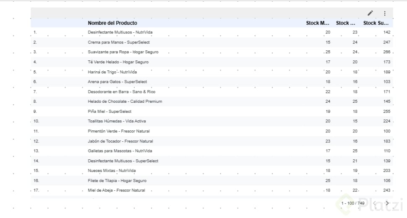Click Filete de Tilapia - Hogar Seguro
This screenshot has height=218, width=407.
(x=117, y=181)
